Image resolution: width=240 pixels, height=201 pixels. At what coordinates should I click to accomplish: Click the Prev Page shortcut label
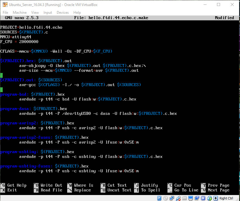(x=219, y=185)
